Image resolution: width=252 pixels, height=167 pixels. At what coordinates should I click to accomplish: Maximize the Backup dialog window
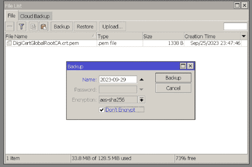(183, 66)
